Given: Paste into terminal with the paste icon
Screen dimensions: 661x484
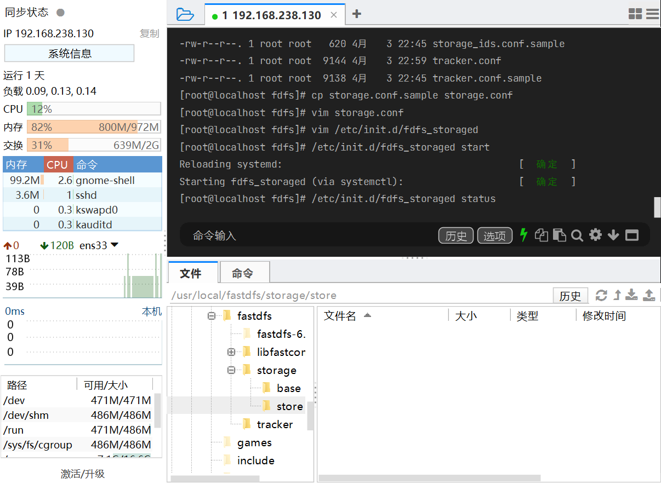Looking at the screenshot, I should coord(559,235).
